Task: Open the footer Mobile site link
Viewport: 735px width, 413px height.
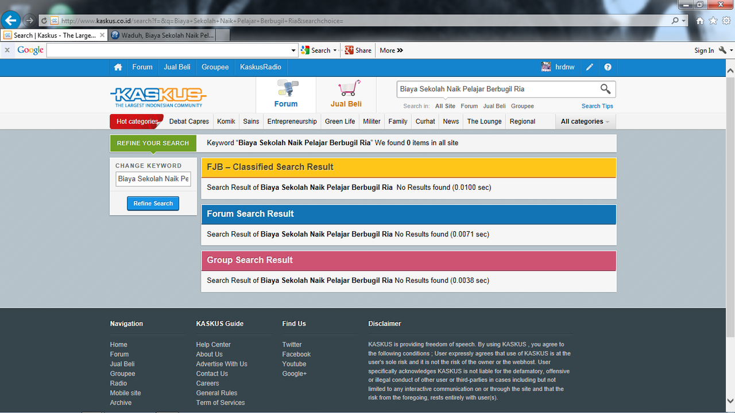Action: tap(125, 393)
